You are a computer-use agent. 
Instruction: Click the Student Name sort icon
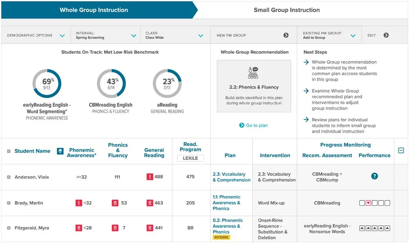(60, 151)
